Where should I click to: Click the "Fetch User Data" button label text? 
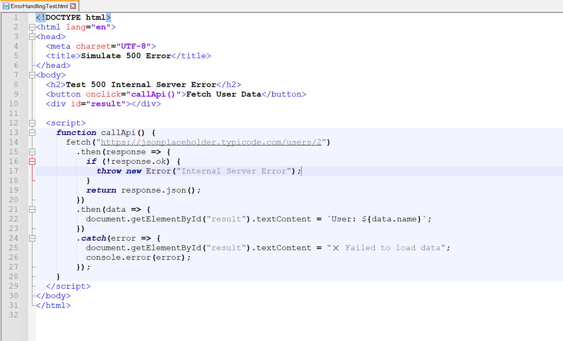[224, 94]
